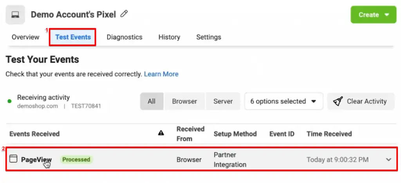This screenshot has width=401, height=183.
Task: Click the TEST70841 test code
Action: [x=86, y=106]
